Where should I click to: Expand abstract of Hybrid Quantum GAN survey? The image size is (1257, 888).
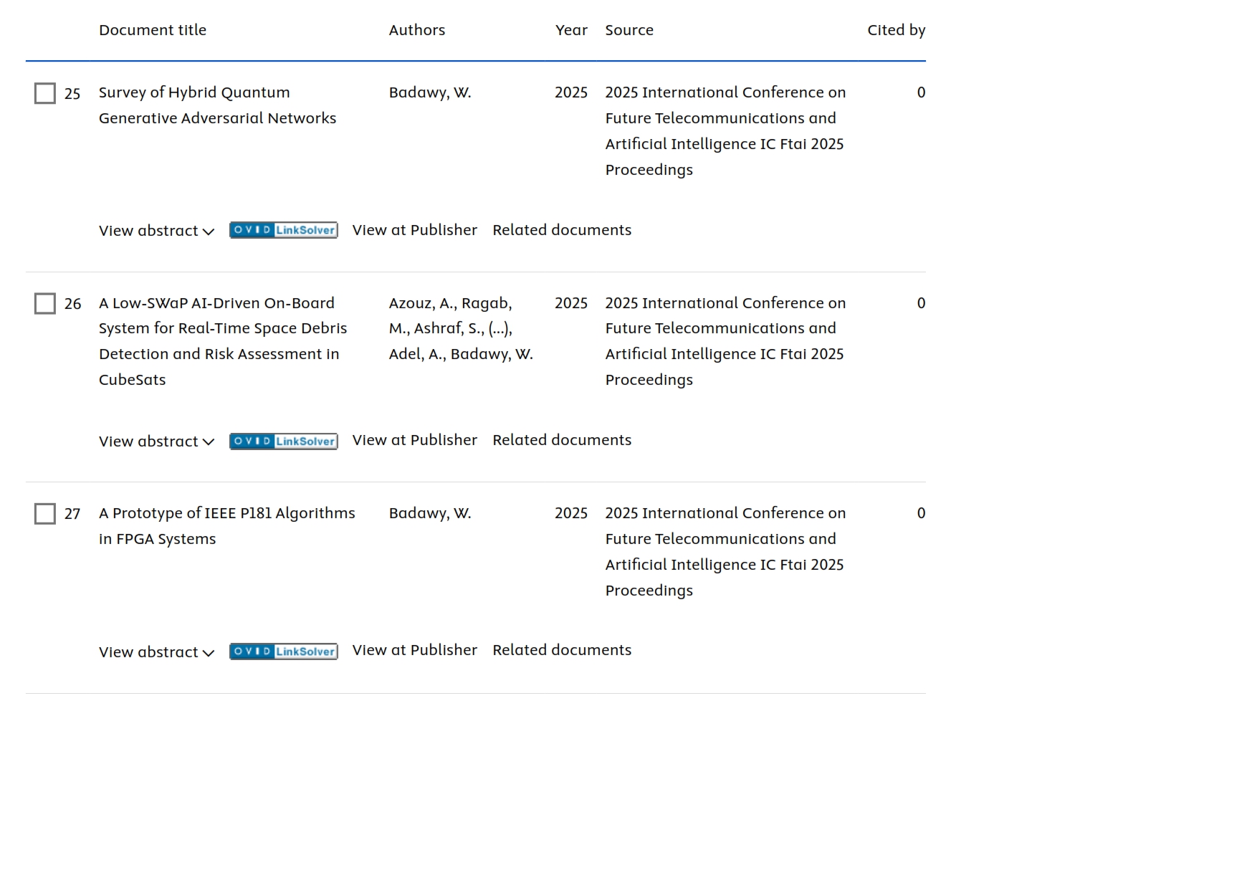click(x=156, y=231)
